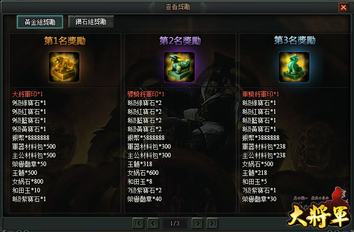
Task: Select the 女媧石*600 reward line
Action: (143, 173)
